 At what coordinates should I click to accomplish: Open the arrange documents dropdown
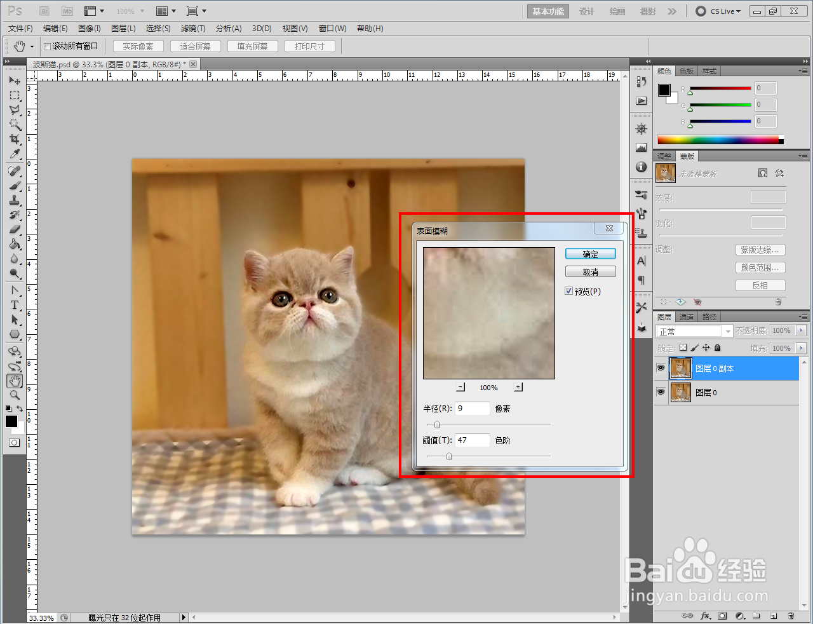pos(166,11)
